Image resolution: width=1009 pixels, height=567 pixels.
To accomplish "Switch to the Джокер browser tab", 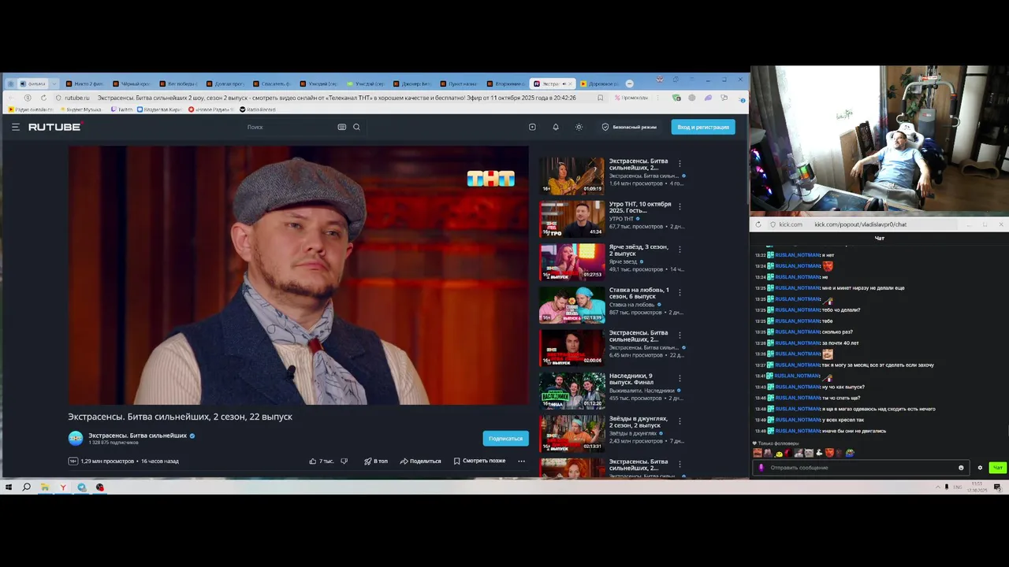I will tap(411, 83).
